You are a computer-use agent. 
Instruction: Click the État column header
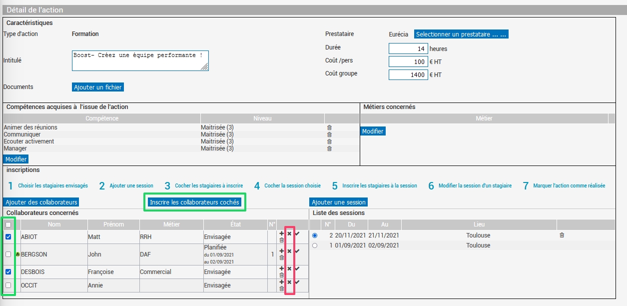click(x=235, y=224)
